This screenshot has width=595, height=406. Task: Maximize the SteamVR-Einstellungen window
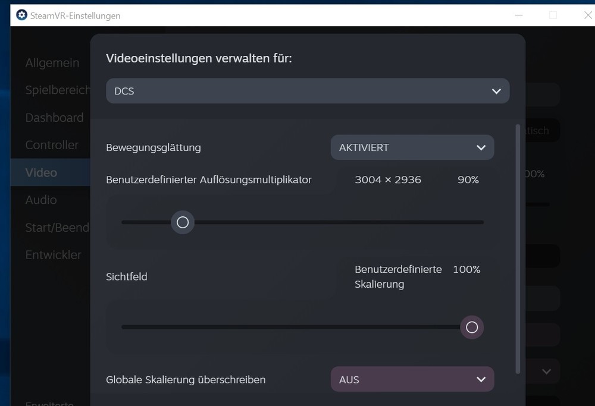553,15
